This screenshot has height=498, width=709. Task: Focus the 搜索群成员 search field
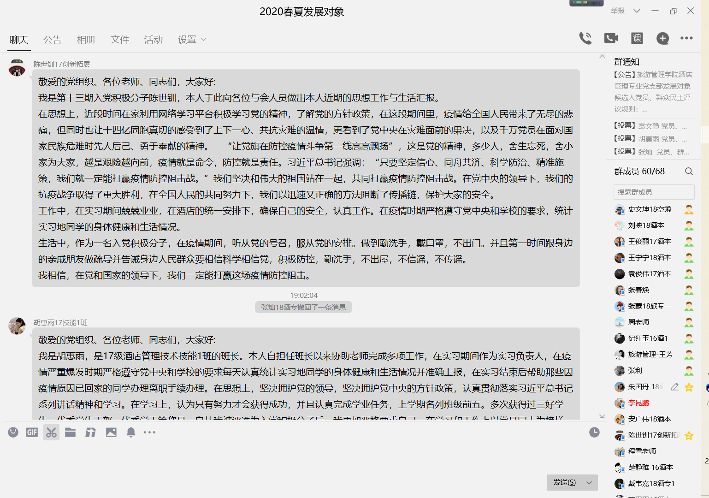coord(654,192)
